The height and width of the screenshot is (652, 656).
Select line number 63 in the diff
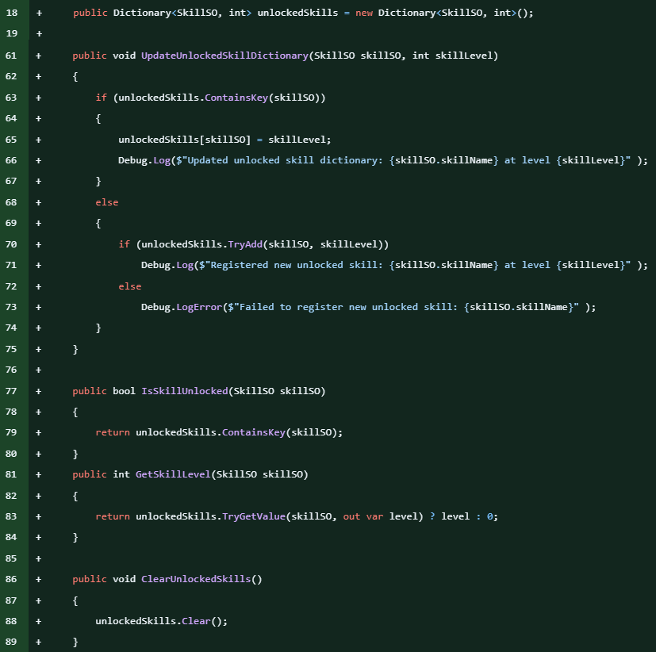pyautogui.click(x=11, y=98)
